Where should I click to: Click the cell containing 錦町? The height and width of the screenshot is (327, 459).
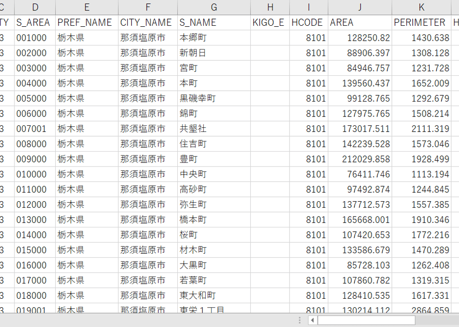(x=214, y=113)
